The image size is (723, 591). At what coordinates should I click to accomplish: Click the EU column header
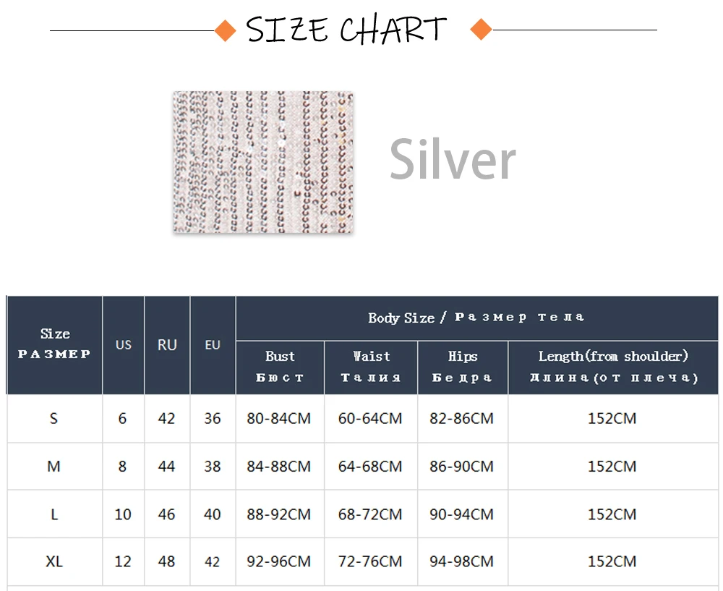coord(213,345)
